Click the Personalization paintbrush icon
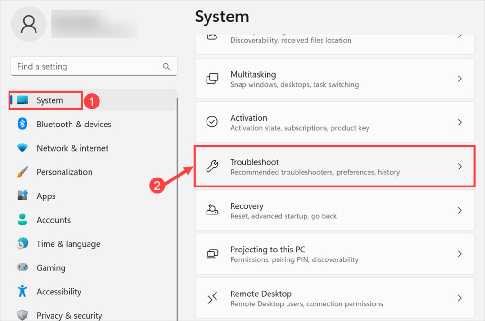485x321 pixels. tap(22, 172)
